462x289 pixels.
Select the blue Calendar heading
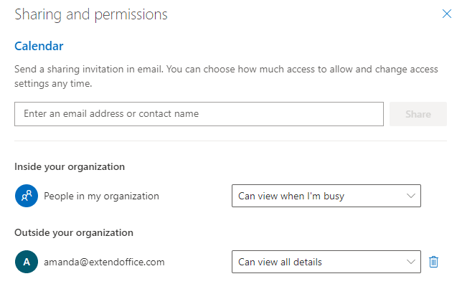pos(39,46)
